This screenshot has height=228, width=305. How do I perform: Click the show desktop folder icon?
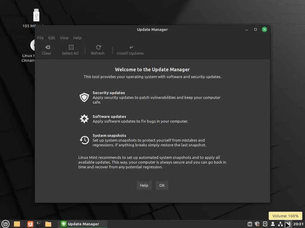[17, 224]
